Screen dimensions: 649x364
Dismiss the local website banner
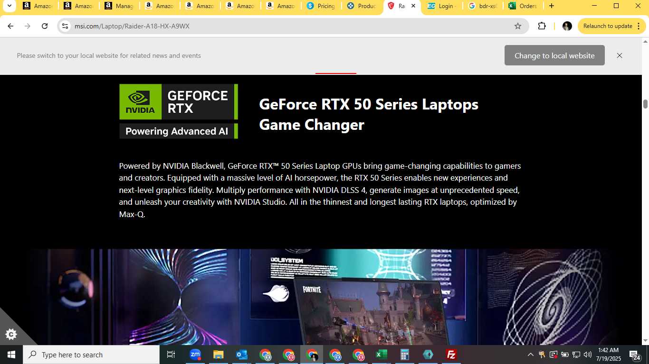click(620, 55)
